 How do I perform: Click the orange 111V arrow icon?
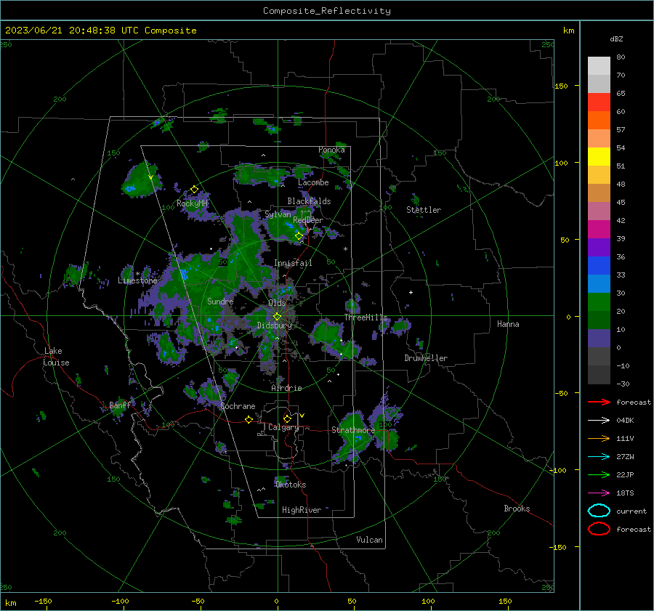(x=599, y=438)
